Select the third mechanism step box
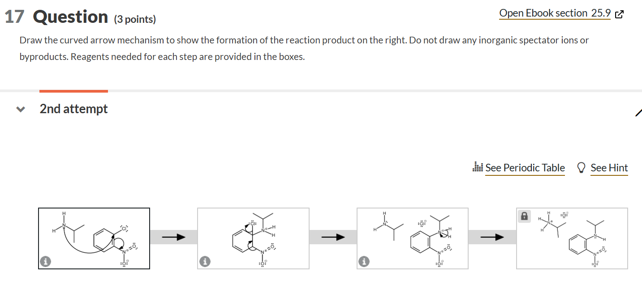 [x=412, y=238]
